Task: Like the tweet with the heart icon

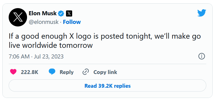Action: pos(13,72)
